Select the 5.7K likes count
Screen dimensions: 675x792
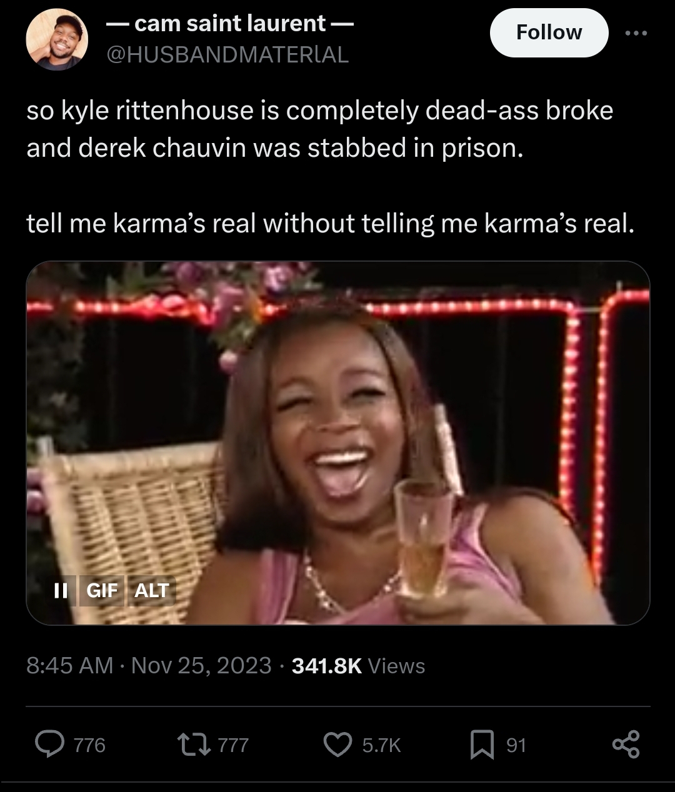pyautogui.click(x=381, y=745)
